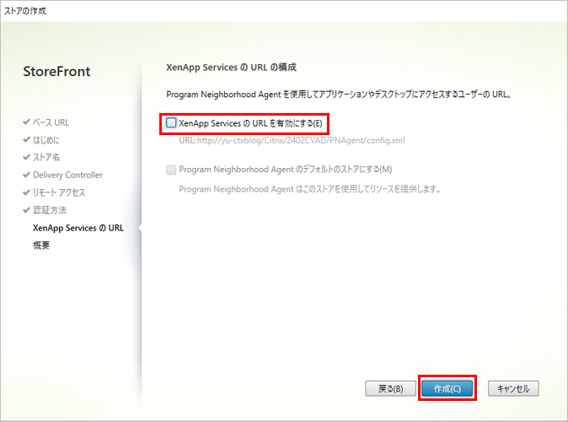Click the checkmark icon beside Delivery Controller
The width and height of the screenshot is (568, 422).
pos(27,175)
